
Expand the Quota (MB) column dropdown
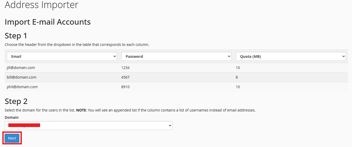[291, 56]
